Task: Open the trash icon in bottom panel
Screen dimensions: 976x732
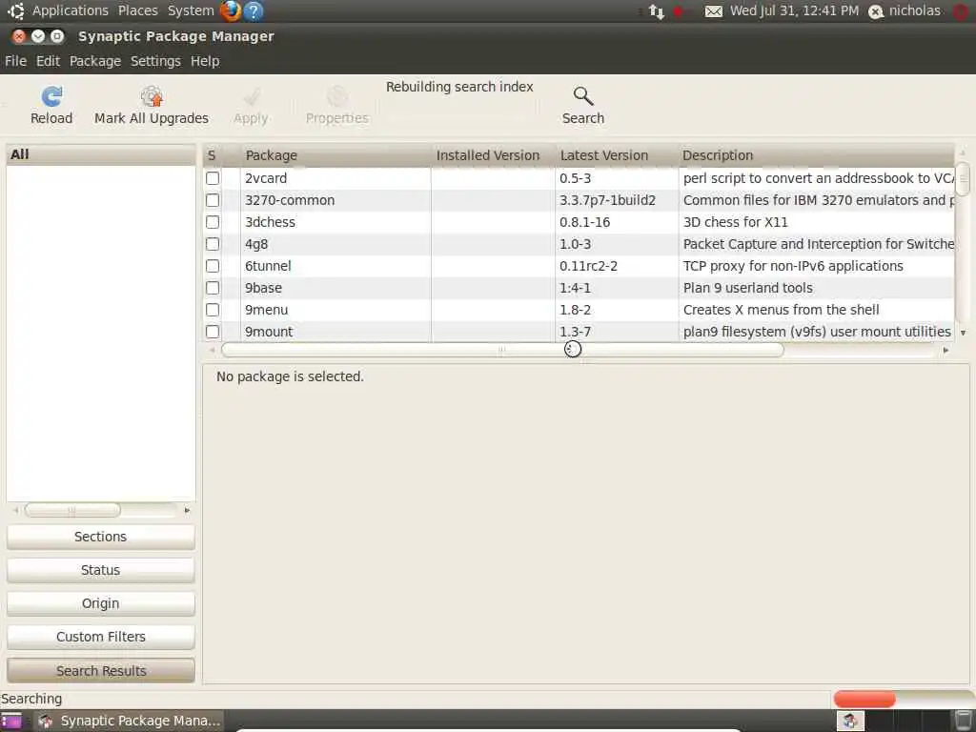Action: click(x=963, y=721)
